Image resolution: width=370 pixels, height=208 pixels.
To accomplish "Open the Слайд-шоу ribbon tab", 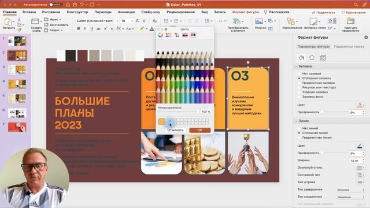I will [150, 12].
